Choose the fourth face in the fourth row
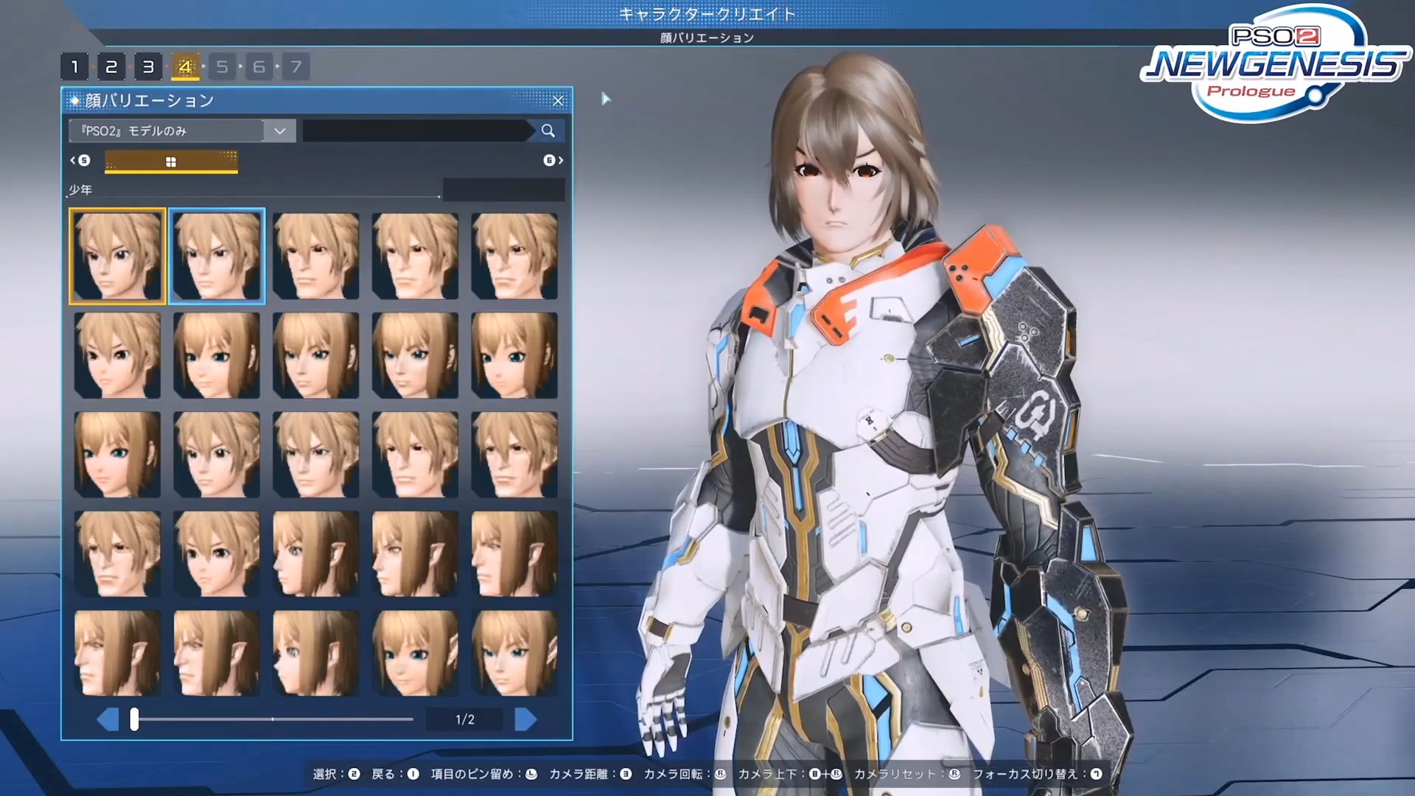The width and height of the screenshot is (1415, 796). [416, 554]
